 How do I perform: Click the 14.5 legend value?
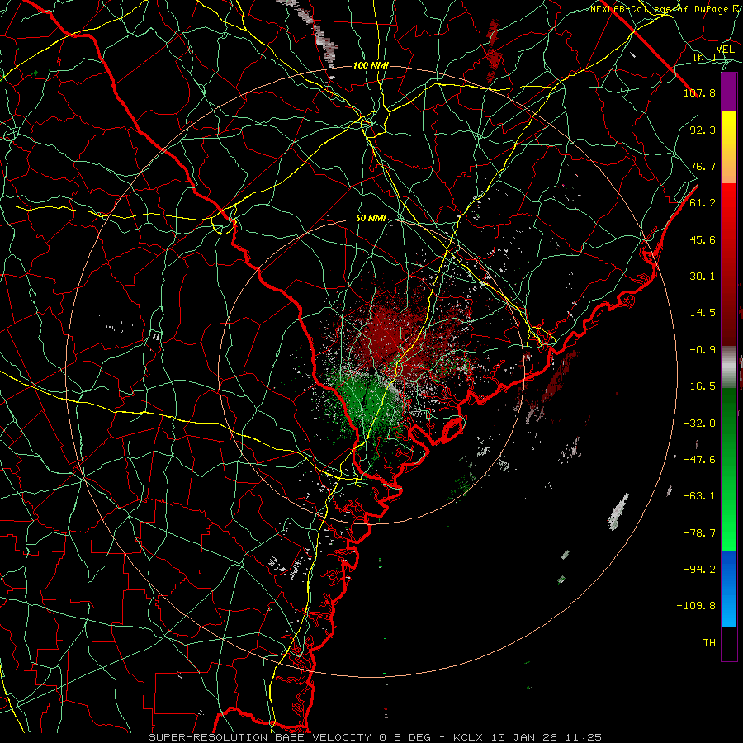click(x=703, y=313)
